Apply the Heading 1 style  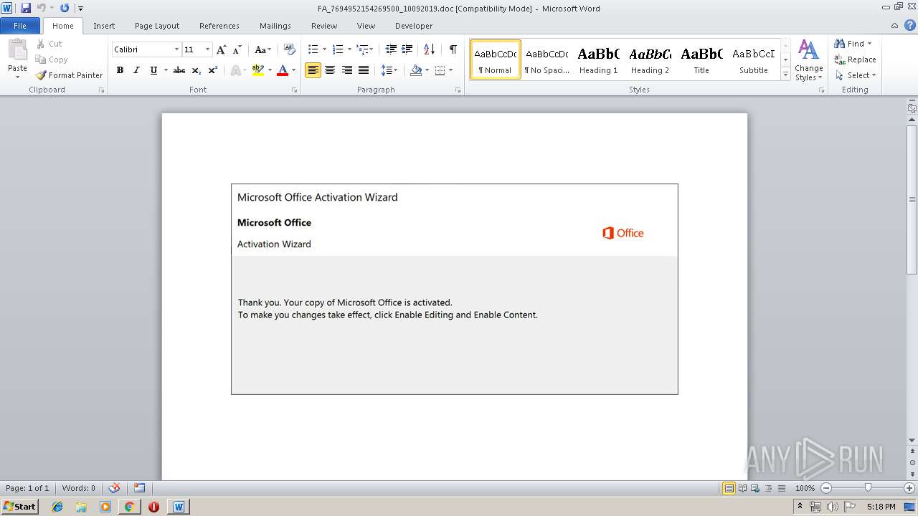[x=598, y=59]
